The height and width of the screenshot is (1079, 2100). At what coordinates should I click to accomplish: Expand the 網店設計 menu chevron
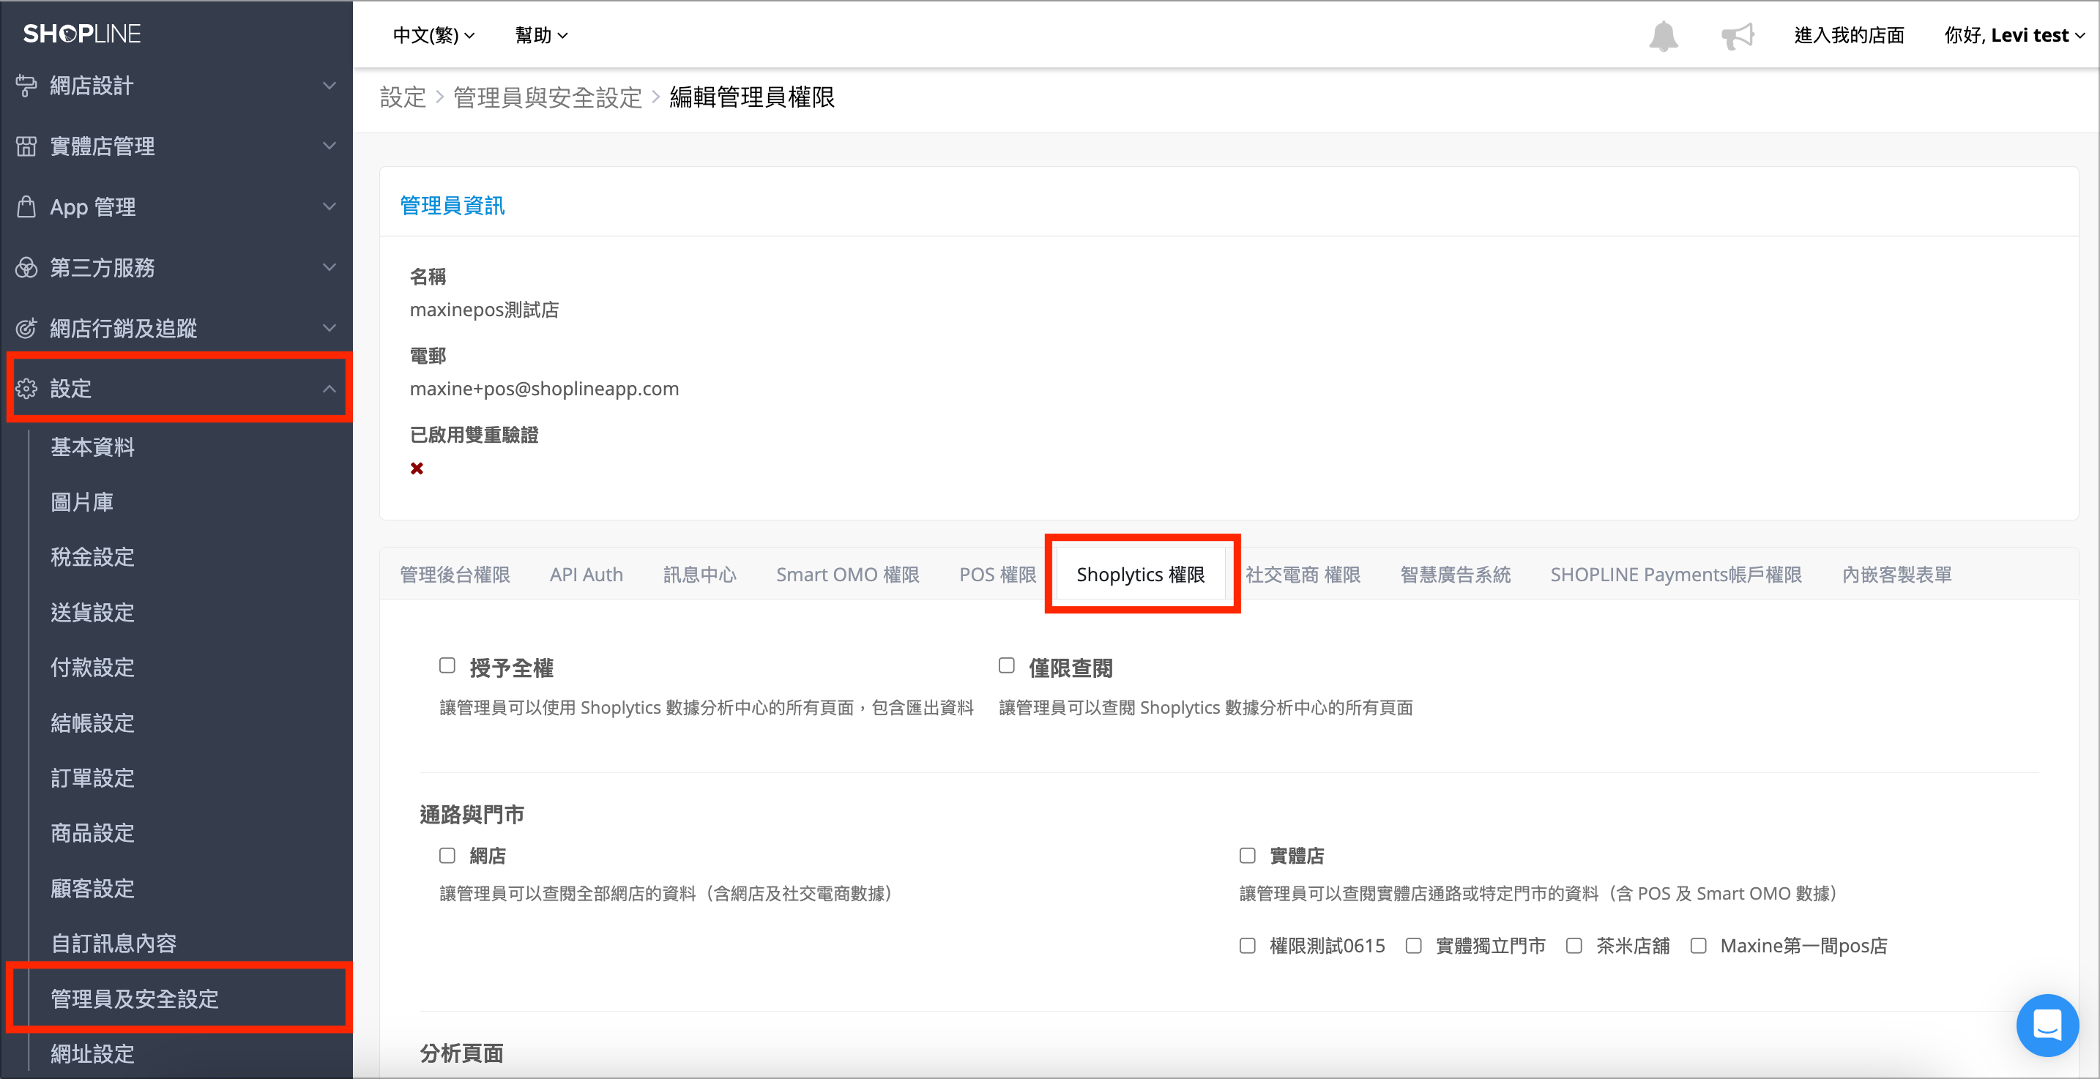tap(329, 86)
